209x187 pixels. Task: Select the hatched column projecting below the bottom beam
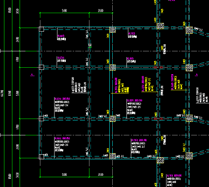[160, 160]
